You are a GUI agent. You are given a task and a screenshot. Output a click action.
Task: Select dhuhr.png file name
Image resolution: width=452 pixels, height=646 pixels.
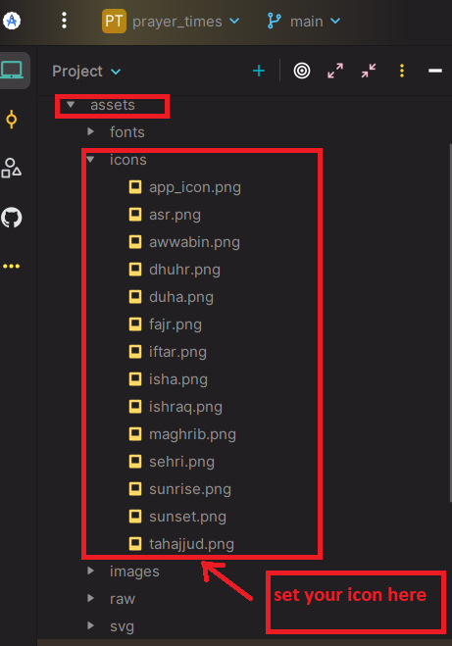click(184, 270)
